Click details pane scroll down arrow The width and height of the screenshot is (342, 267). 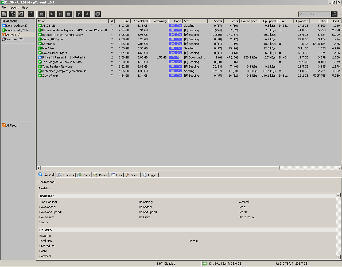(x=339, y=257)
